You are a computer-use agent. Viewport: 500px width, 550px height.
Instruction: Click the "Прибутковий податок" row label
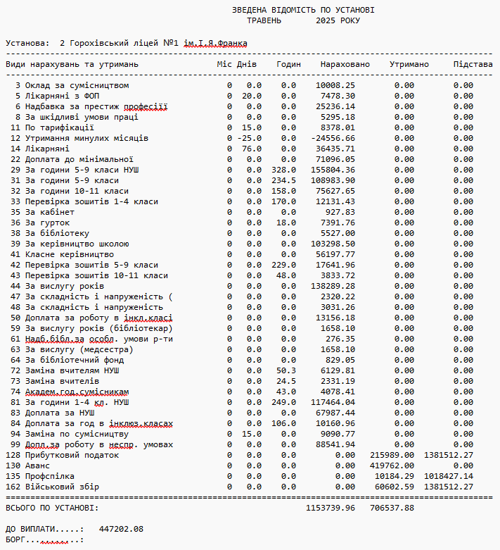(x=72, y=455)
